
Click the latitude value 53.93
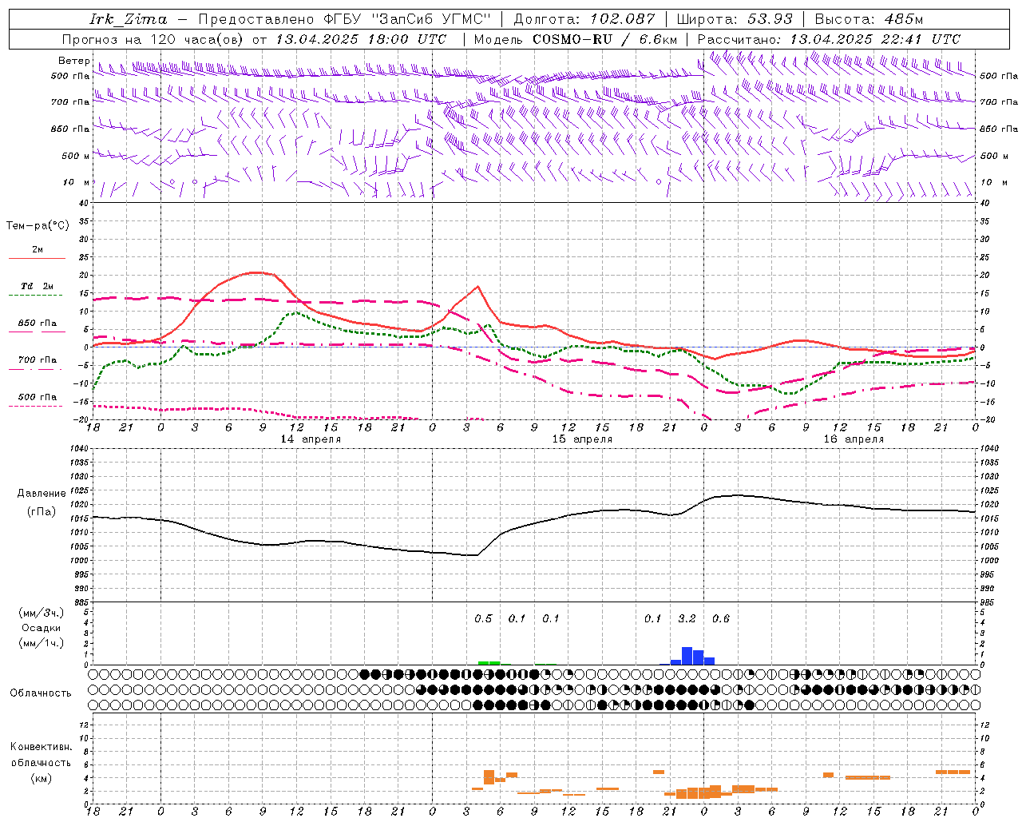770,19
